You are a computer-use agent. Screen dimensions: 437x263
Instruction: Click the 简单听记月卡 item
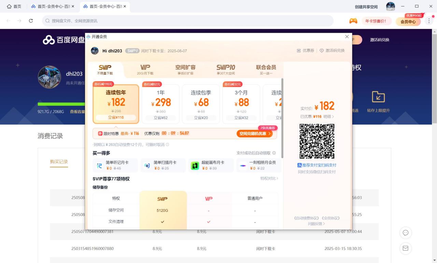click(x=115, y=165)
